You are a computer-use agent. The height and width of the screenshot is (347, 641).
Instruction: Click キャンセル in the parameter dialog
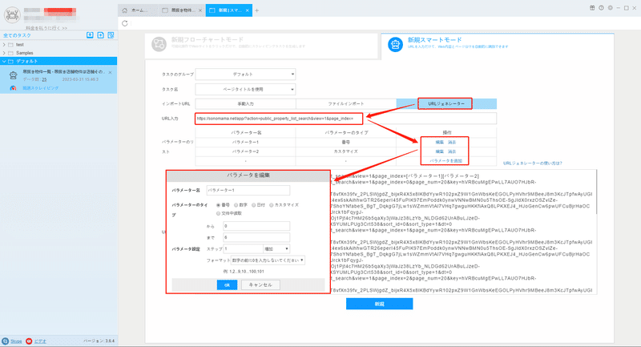coord(260,284)
